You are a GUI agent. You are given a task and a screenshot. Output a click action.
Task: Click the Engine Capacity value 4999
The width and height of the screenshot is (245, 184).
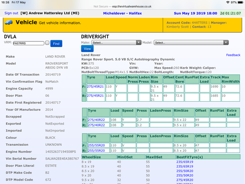pyautogui.click(x=49, y=89)
